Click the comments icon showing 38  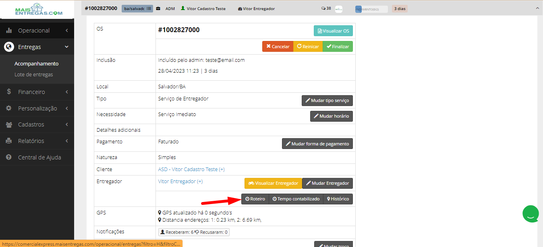pyautogui.click(x=323, y=8)
